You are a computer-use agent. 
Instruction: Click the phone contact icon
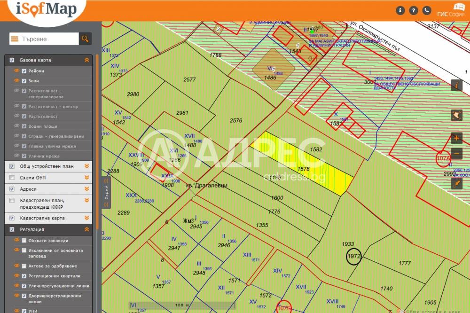(x=427, y=10)
